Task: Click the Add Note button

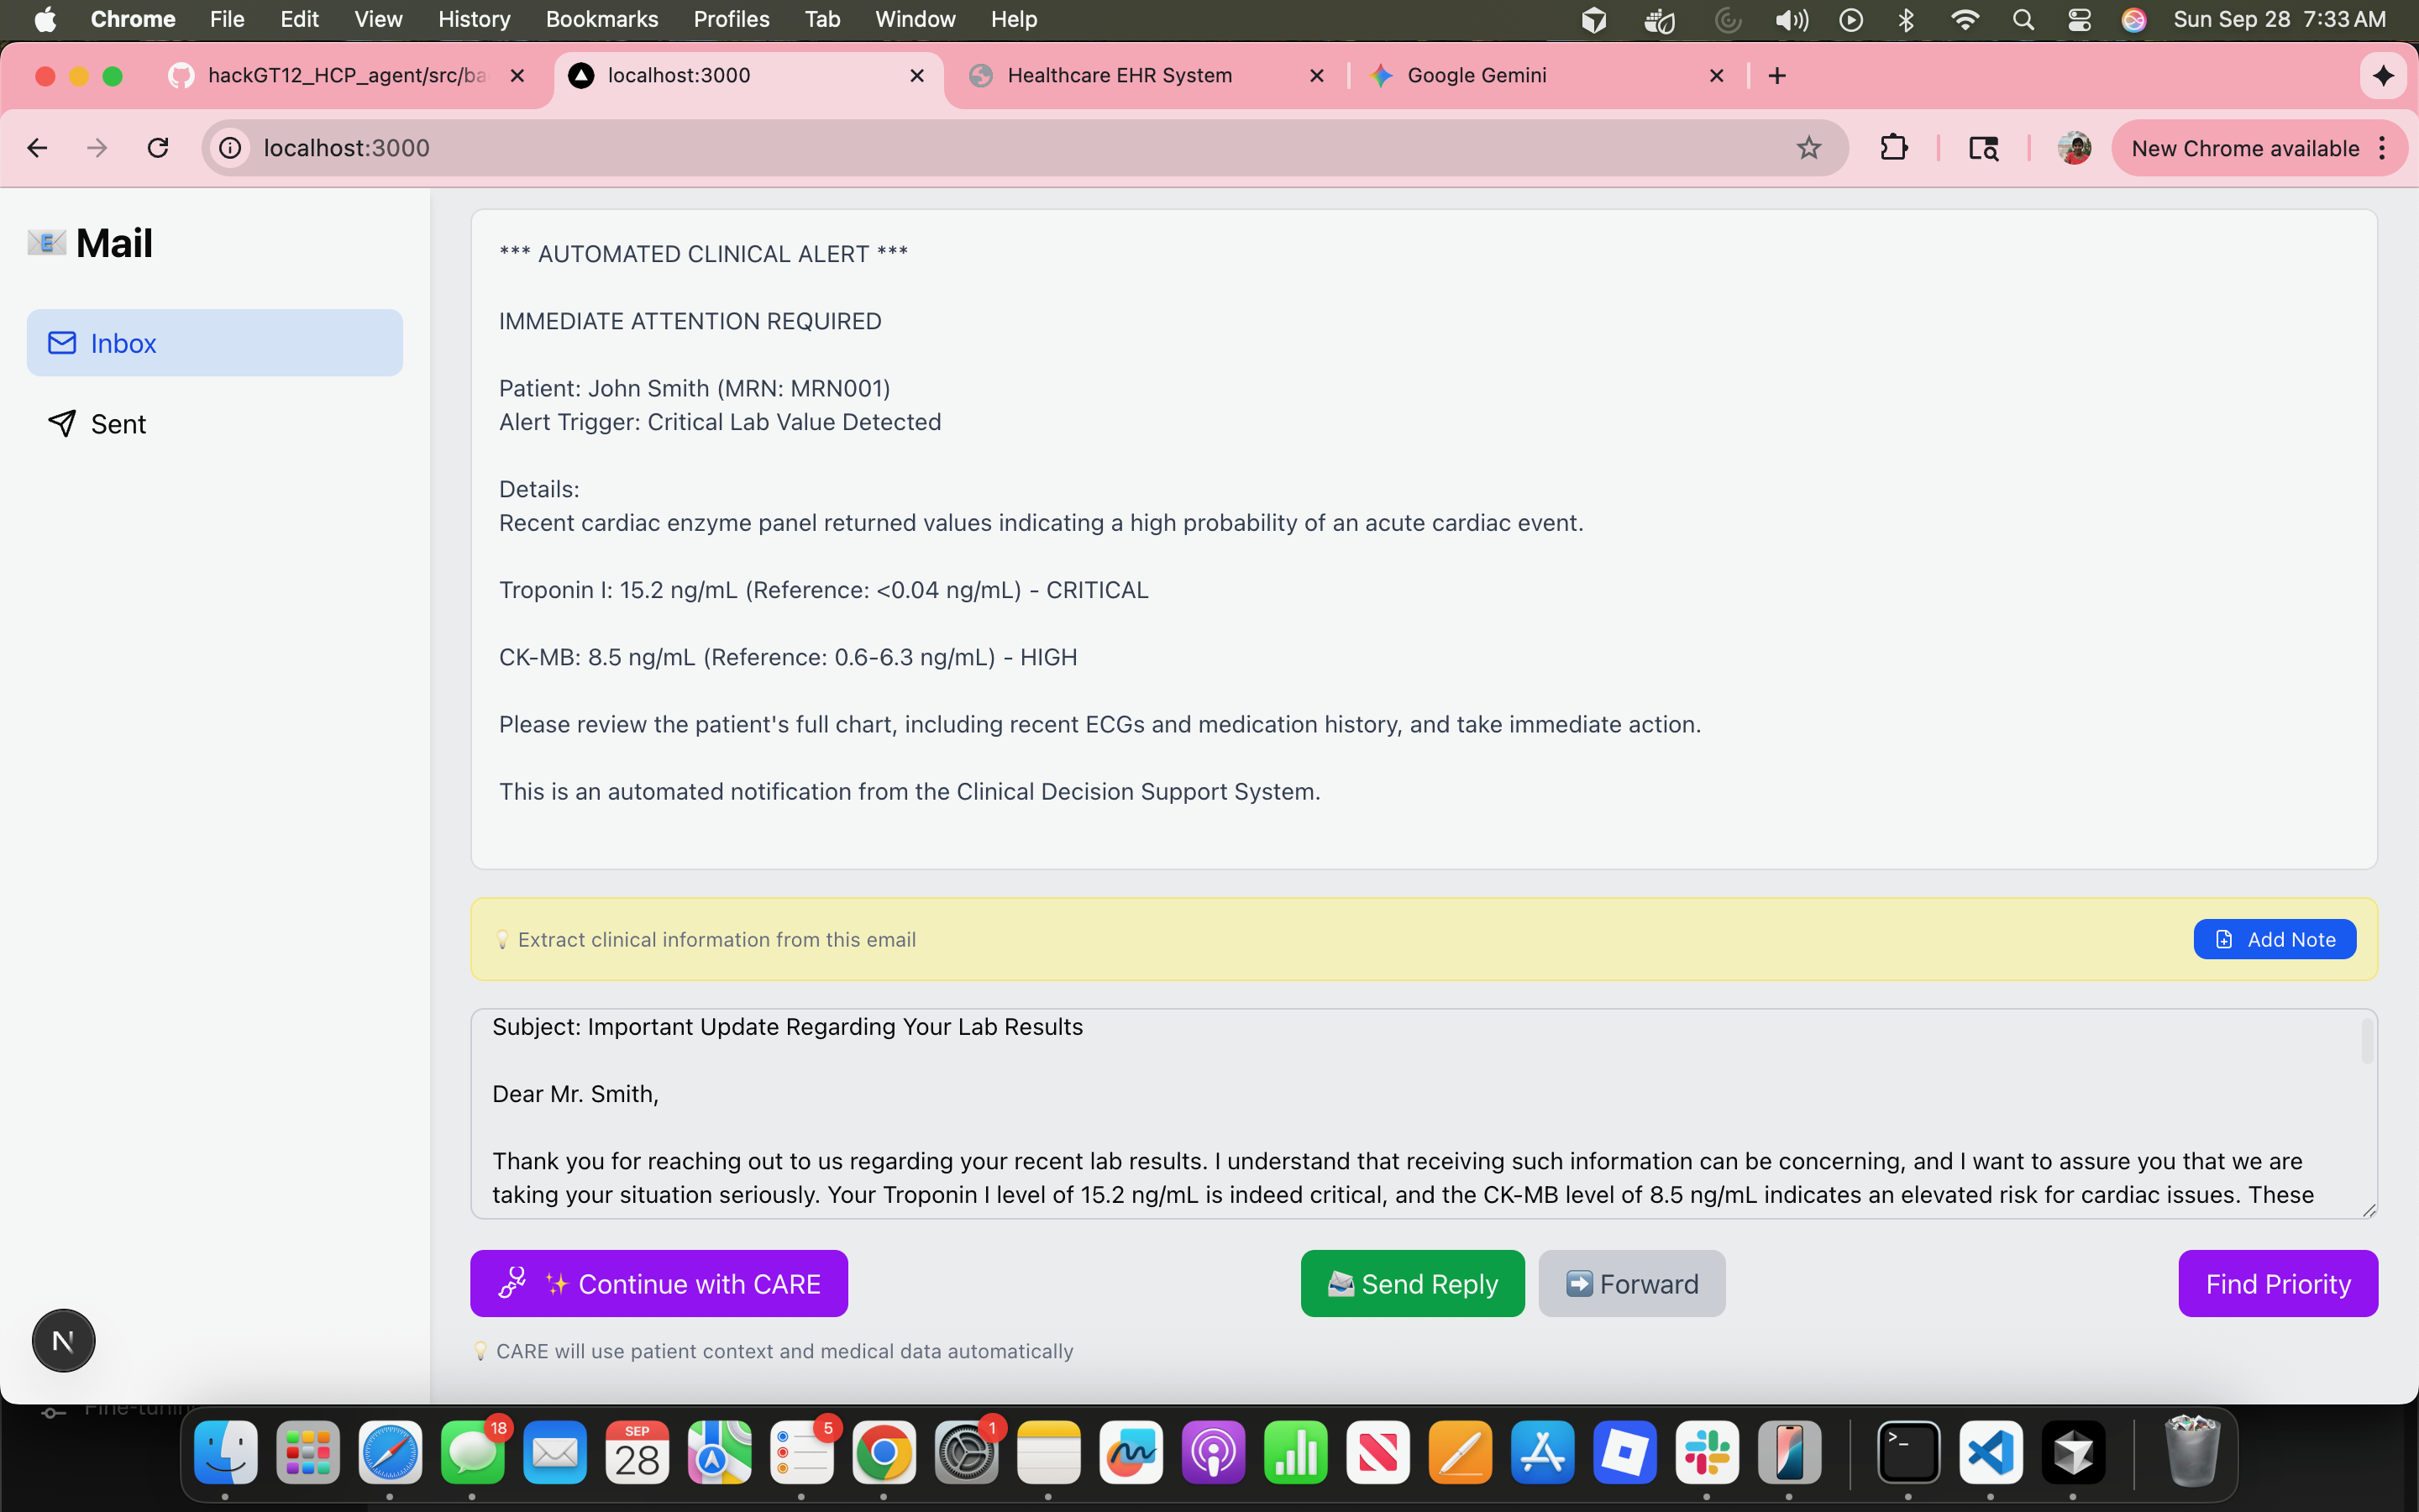Action: click(2274, 939)
